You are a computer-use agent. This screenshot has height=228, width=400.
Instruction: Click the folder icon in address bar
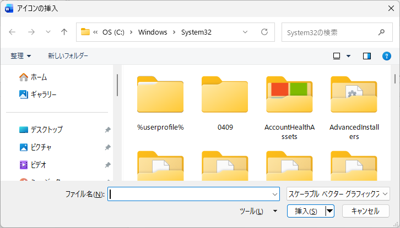(x=85, y=32)
